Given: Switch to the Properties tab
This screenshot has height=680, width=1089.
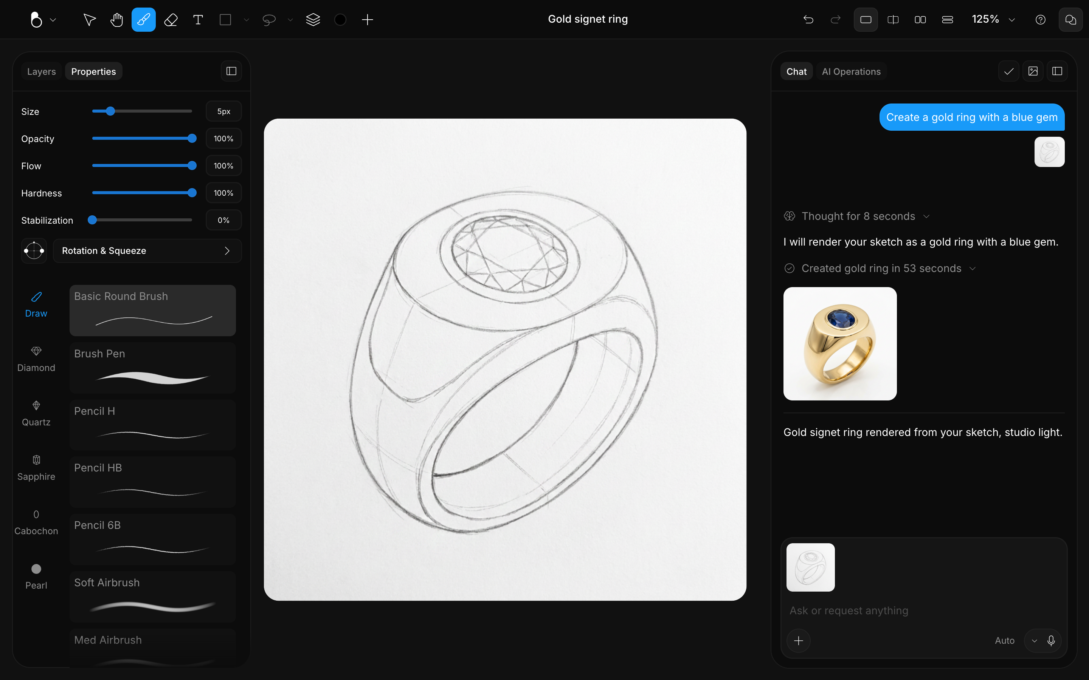Looking at the screenshot, I should (94, 71).
